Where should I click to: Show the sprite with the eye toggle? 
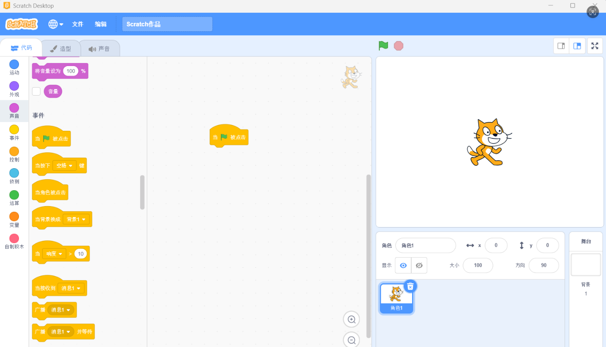tap(402, 265)
